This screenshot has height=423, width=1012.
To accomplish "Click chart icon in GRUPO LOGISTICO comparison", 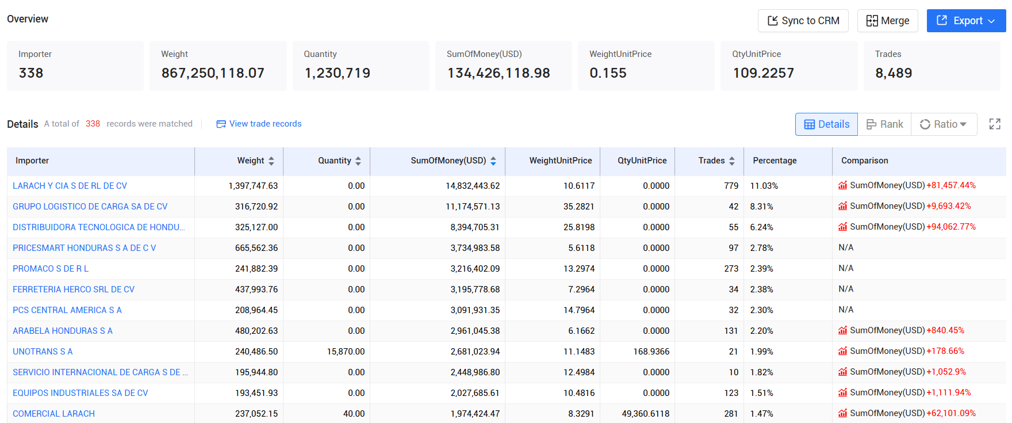I will pos(842,206).
